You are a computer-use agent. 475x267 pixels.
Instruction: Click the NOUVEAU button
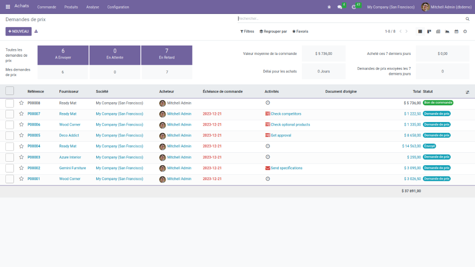[x=18, y=32]
